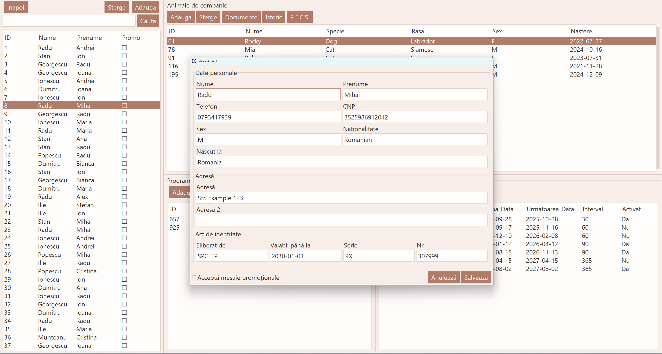Click the Inapoi button
This screenshot has width=662, height=354.
pyautogui.click(x=16, y=7)
